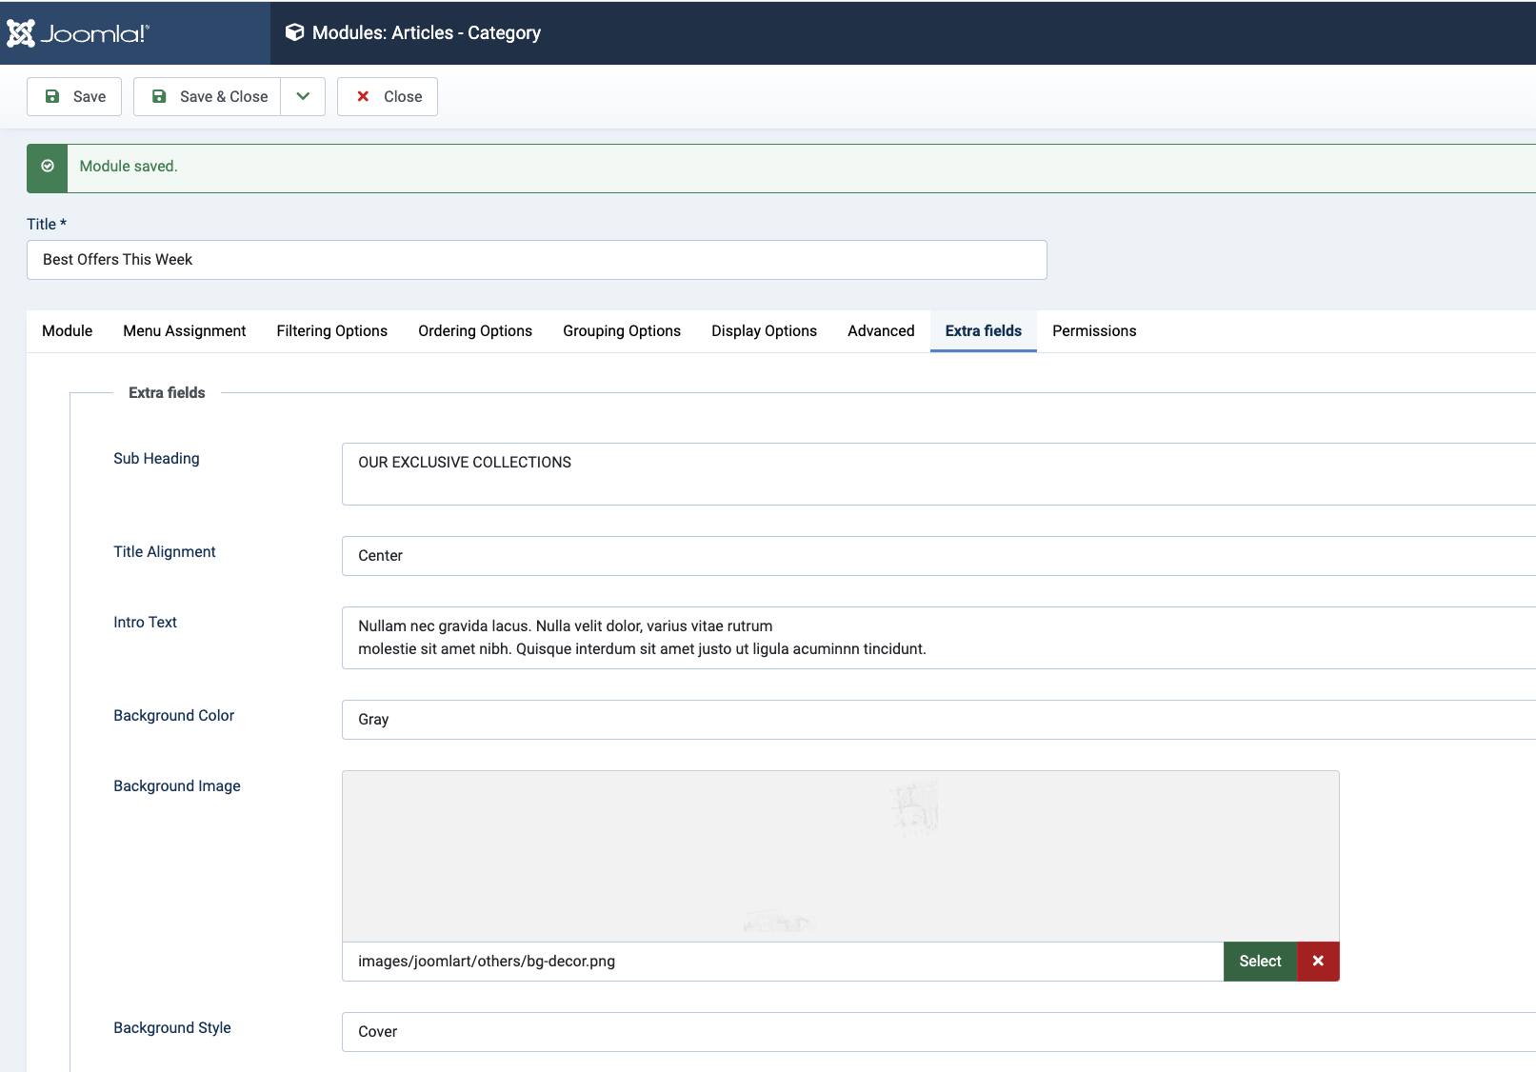Go to Filtering Options tab
Image resolution: width=1536 pixels, height=1072 pixels.
coord(332,331)
